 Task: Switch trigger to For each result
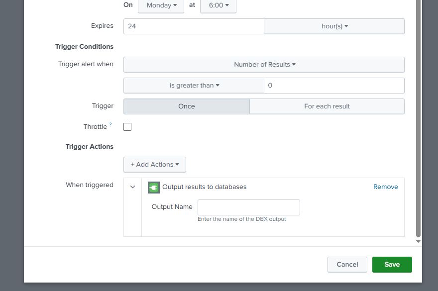tap(327, 106)
